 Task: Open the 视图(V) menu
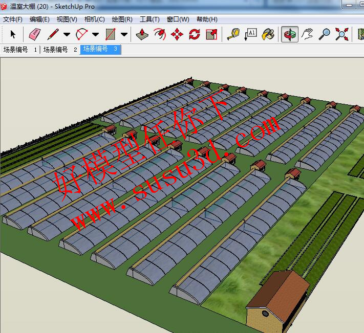click(67, 19)
